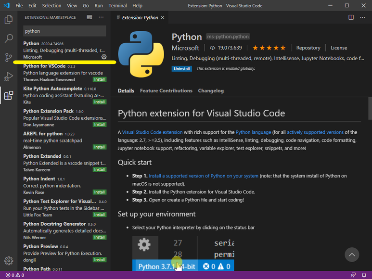Viewport: 372px width, 279px height.
Task: Open the Edit menu
Action: pos(32,5)
